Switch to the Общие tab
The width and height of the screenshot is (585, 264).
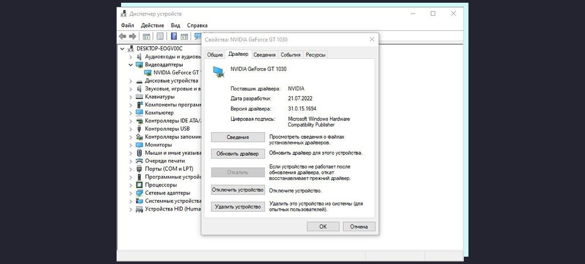[x=215, y=55]
